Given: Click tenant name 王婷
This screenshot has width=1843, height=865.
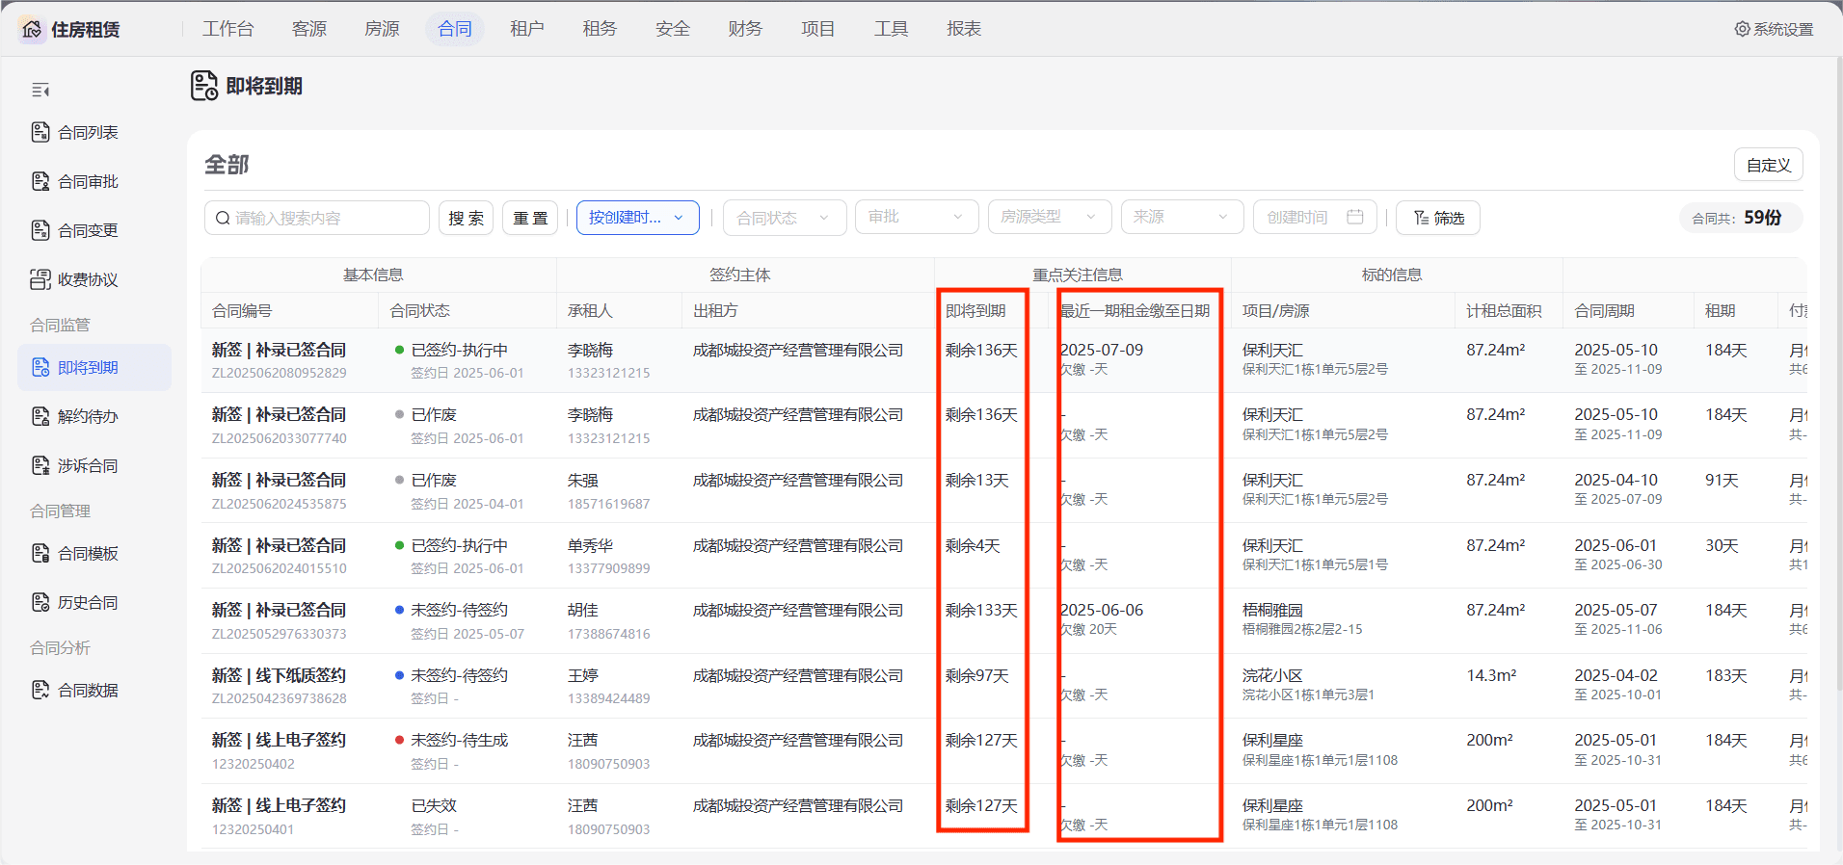Looking at the screenshot, I should pos(583,675).
